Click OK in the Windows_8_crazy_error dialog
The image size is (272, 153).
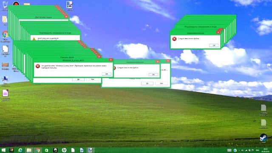tap(107, 74)
